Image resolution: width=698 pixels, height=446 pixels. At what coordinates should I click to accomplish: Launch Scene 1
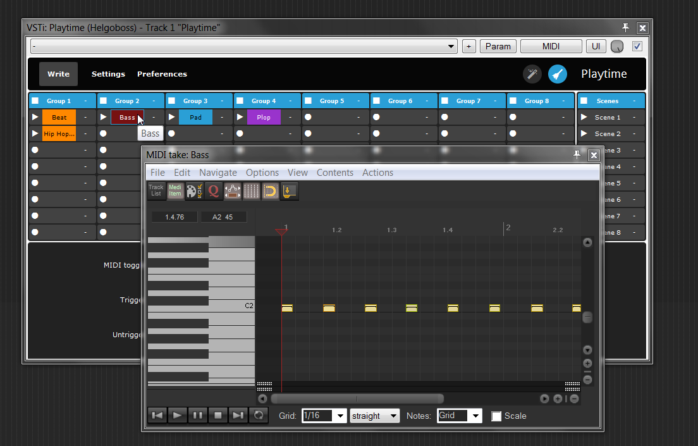[584, 117]
